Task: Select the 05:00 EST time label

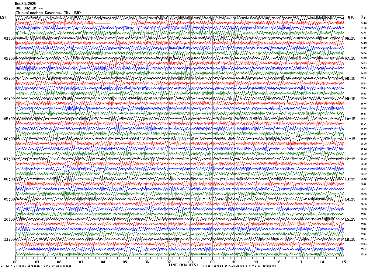Action: (x=9, y=119)
